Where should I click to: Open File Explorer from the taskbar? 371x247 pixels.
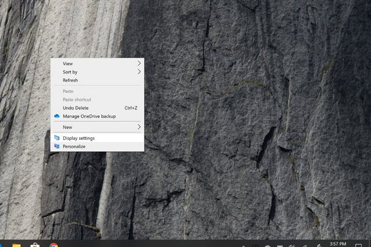[16, 245]
